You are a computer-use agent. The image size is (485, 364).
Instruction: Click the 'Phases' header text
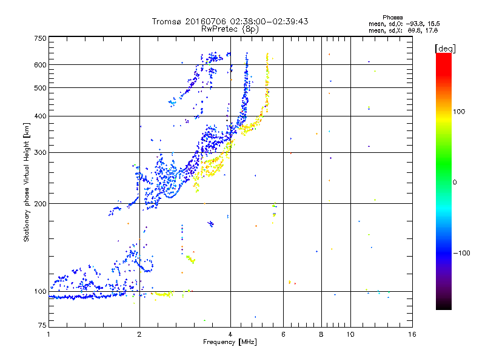point(392,18)
